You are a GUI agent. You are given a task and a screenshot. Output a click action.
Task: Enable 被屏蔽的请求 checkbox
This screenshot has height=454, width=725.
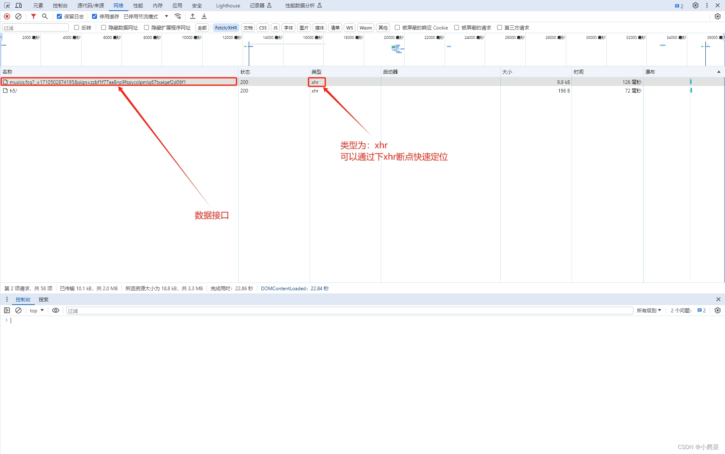[457, 27]
